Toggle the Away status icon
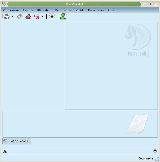This screenshot has width=160, height=162. pos(7,17)
